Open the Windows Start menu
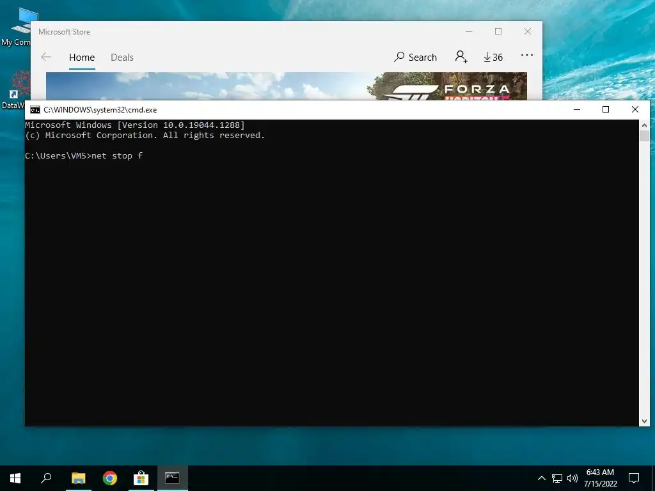This screenshot has width=655, height=491. (15, 478)
